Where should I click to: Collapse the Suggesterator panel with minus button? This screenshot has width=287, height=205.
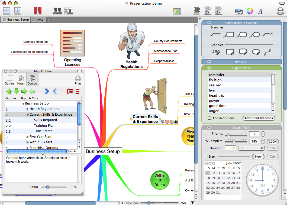[x=209, y=68]
